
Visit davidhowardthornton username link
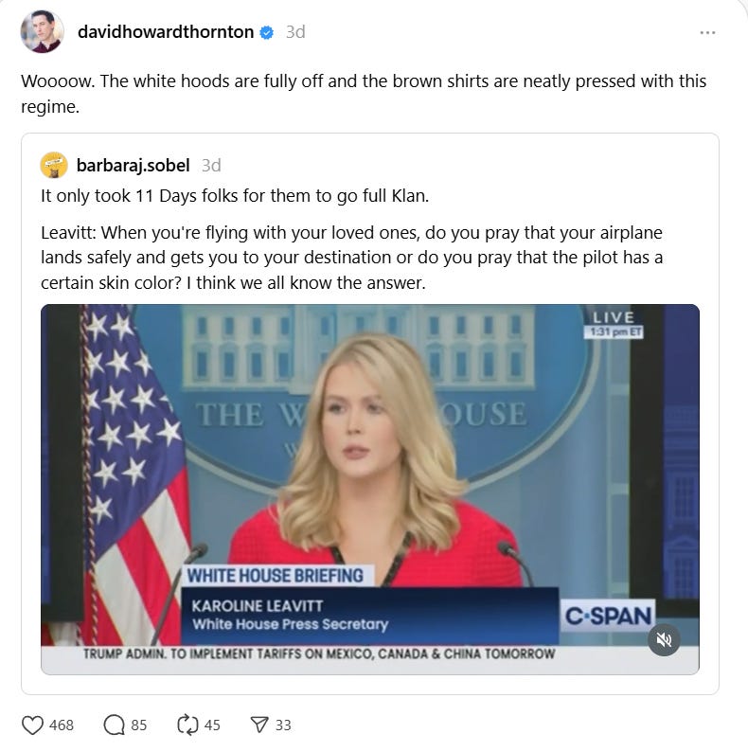coord(166,32)
